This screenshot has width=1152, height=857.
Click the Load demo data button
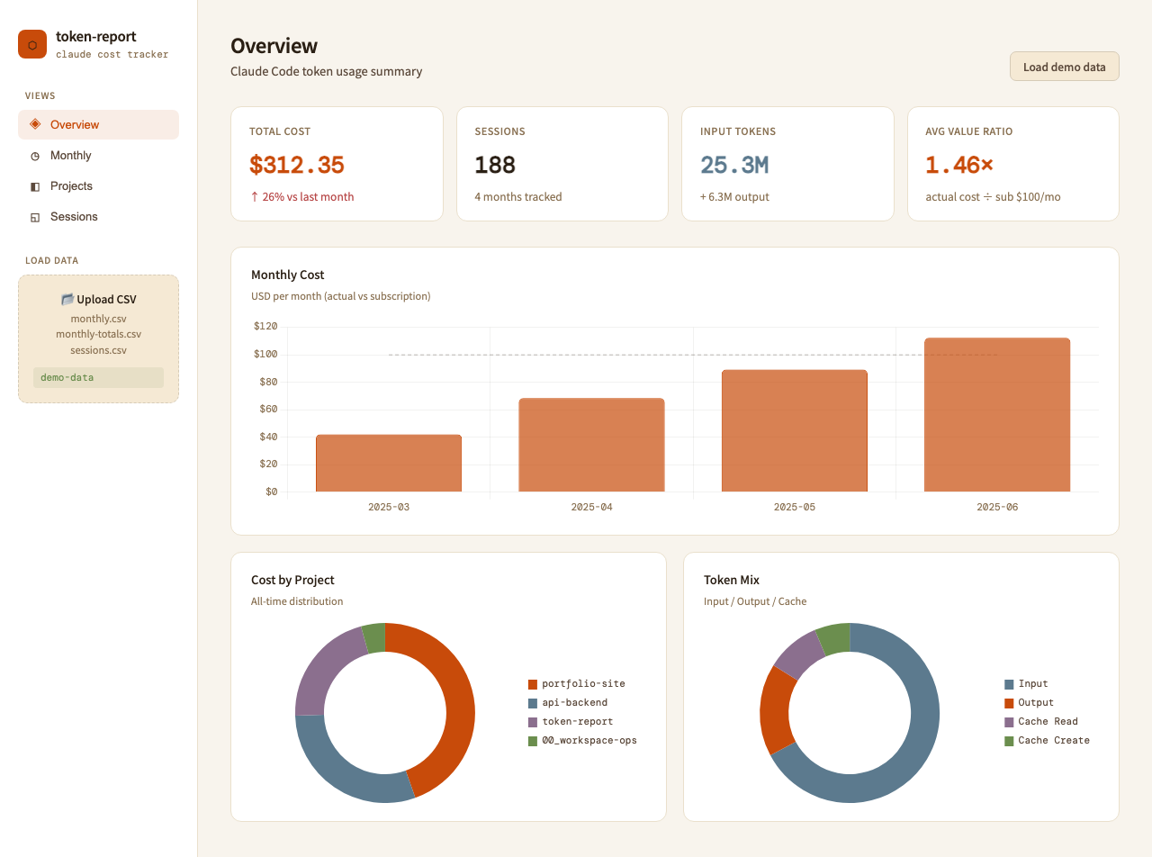point(1065,67)
